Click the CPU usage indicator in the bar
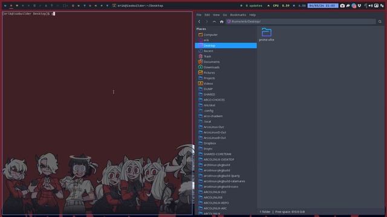 tap(281, 5)
